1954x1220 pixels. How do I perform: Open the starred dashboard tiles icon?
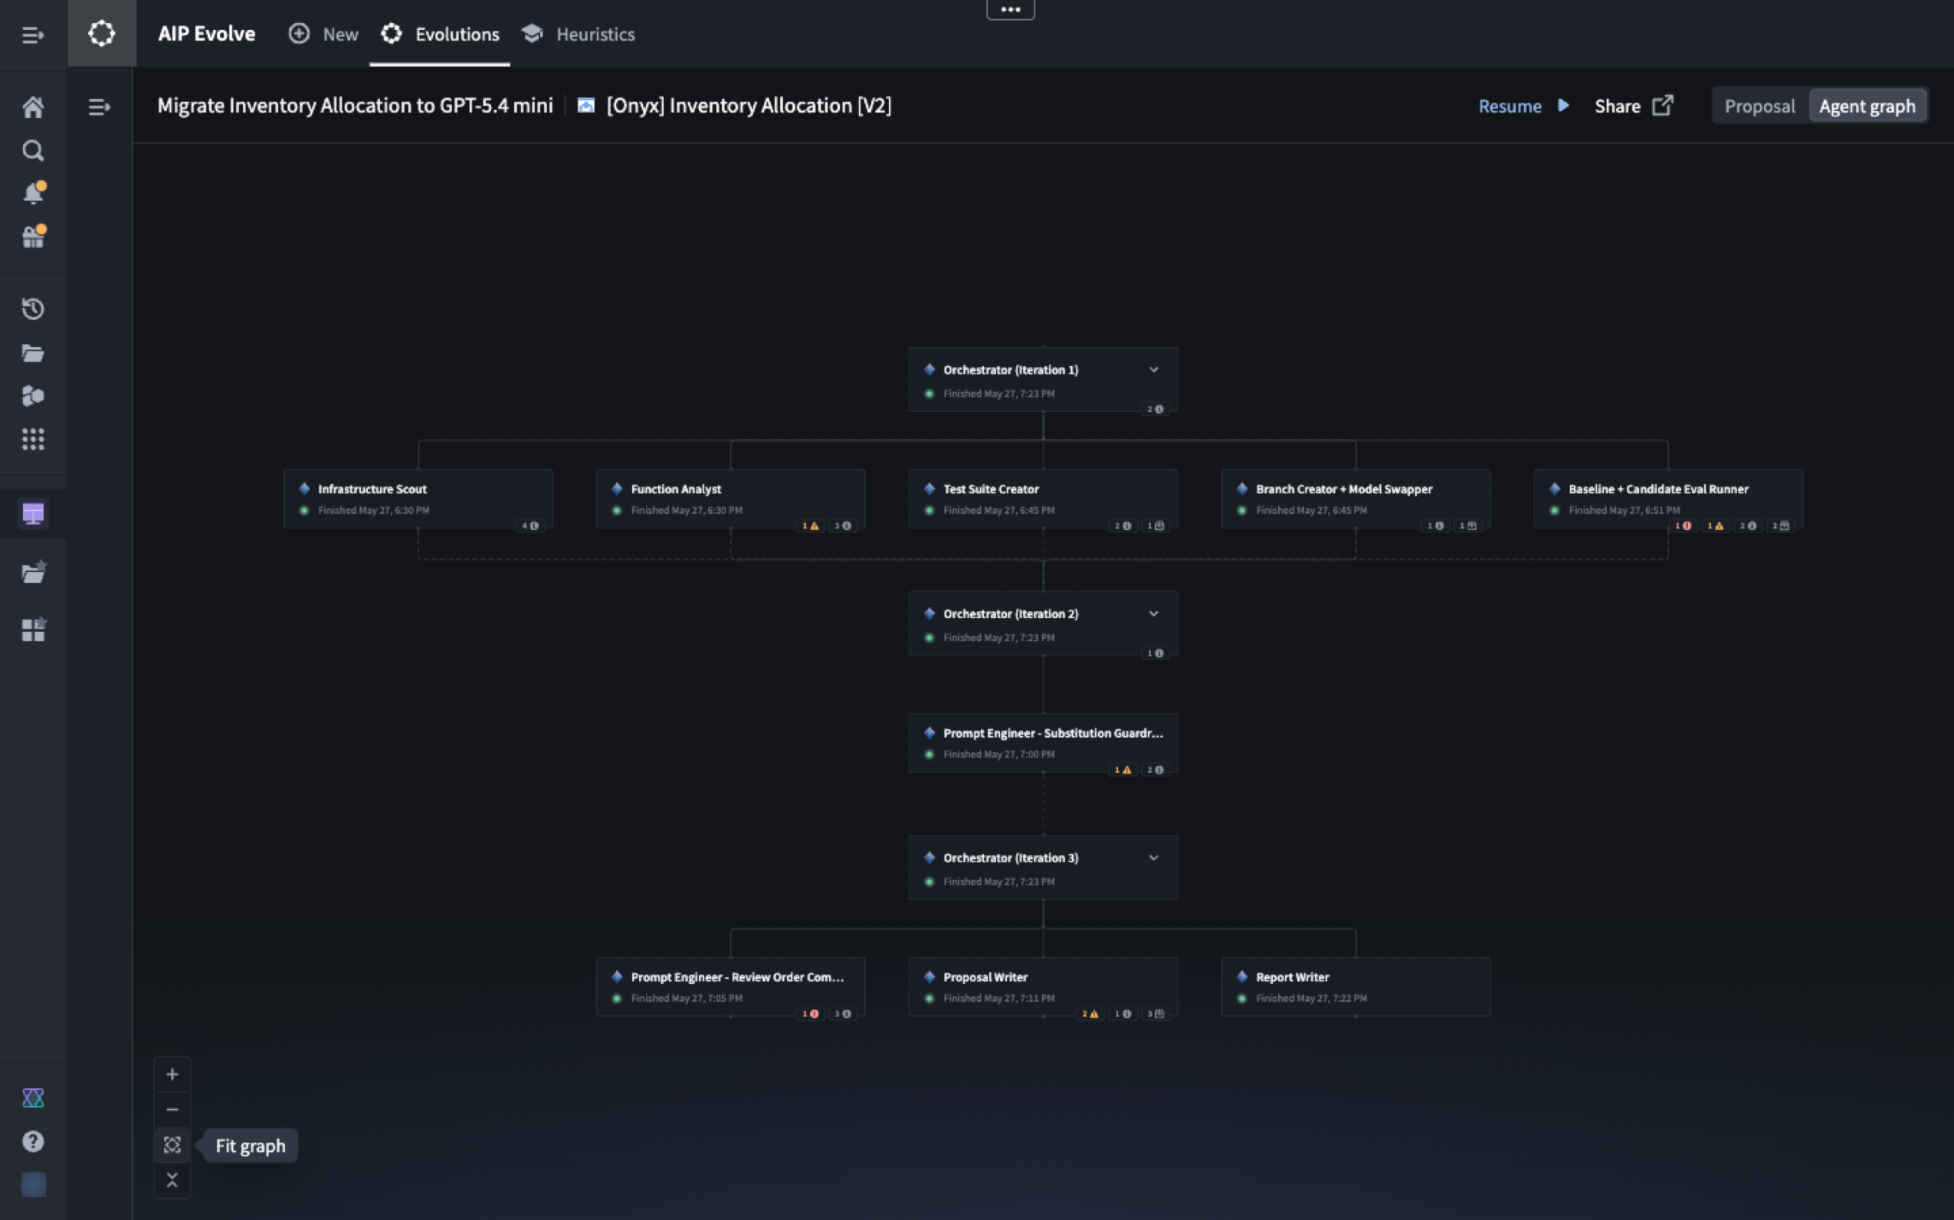33,630
